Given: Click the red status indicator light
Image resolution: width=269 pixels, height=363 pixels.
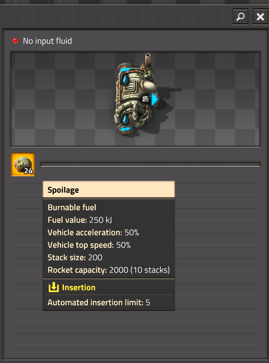Looking at the screenshot, I should [x=15, y=41].
